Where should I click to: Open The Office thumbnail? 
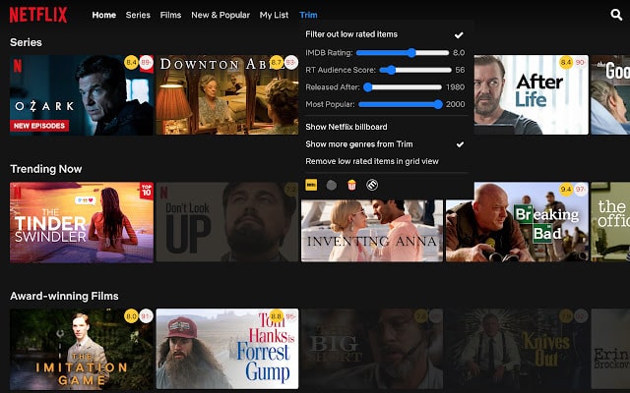click(x=610, y=222)
